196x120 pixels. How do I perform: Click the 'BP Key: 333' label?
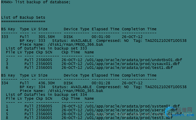click(x=33, y=40)
